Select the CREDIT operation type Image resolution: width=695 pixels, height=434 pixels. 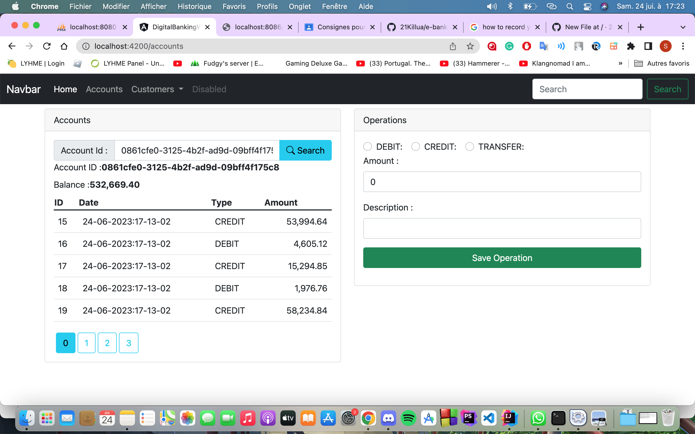tap(416, 146)
